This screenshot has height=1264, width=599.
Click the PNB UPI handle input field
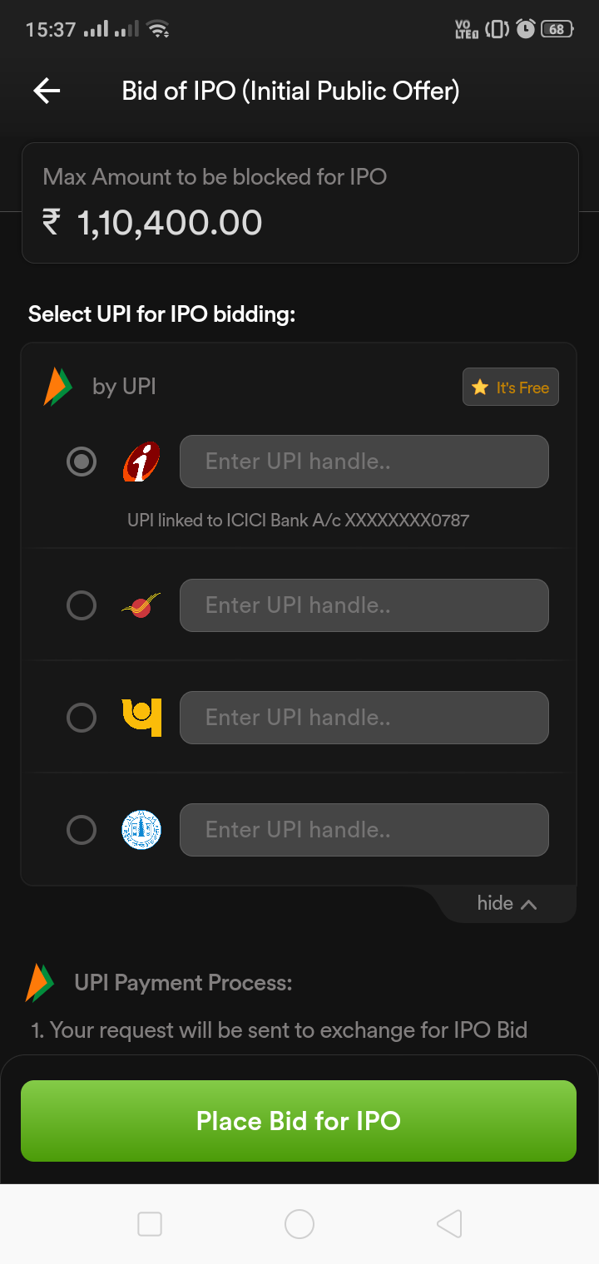pyautogui.click(x=364, y=718)
